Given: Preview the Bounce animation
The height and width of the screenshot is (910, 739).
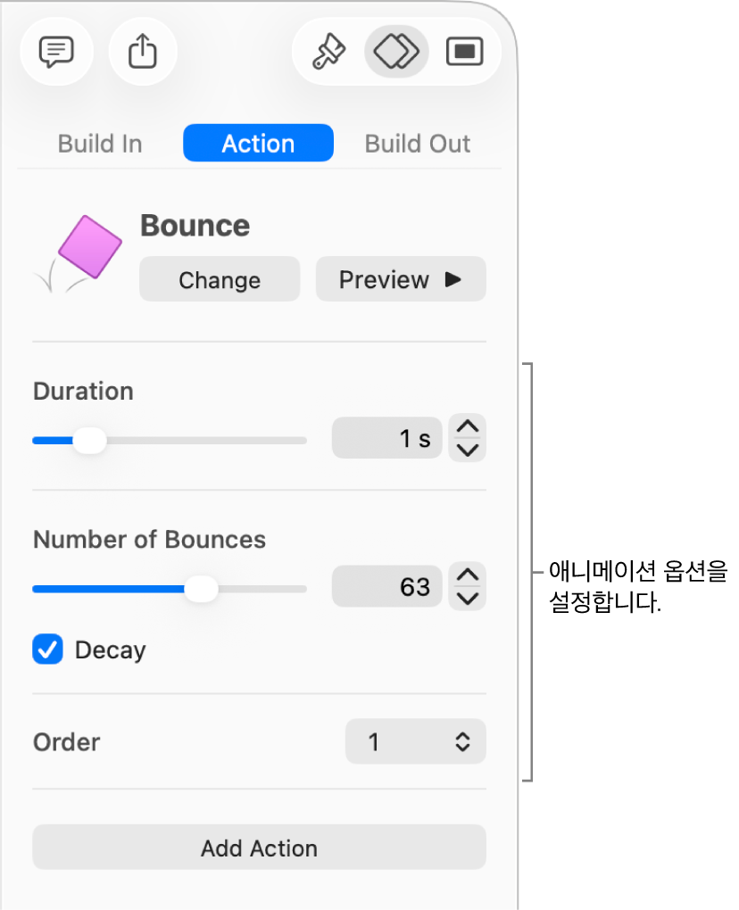Looking at the screenshot, I should click(401, 280).
